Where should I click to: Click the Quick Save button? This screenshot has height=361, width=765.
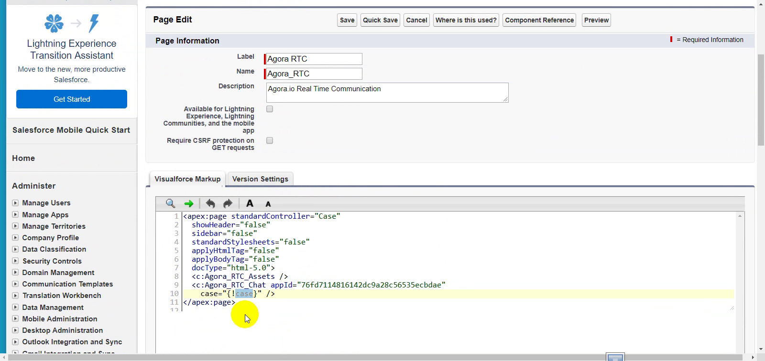(380, 20)
